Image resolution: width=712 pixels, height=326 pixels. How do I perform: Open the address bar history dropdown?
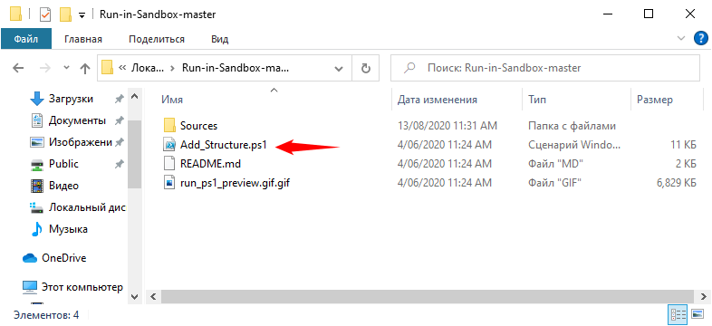[x=339, y=69]
